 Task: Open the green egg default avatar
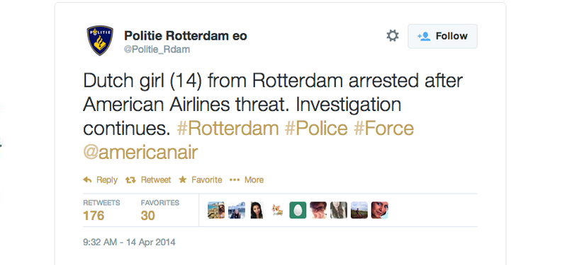(298, 210)
